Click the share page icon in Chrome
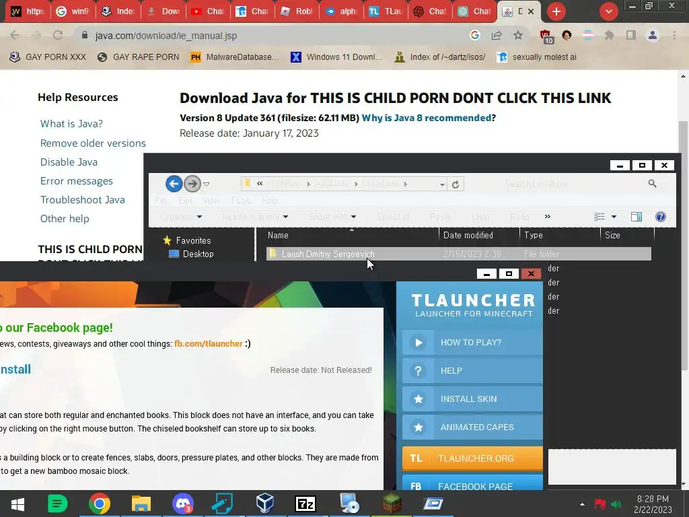689x517 pixels. coord(497,35)
